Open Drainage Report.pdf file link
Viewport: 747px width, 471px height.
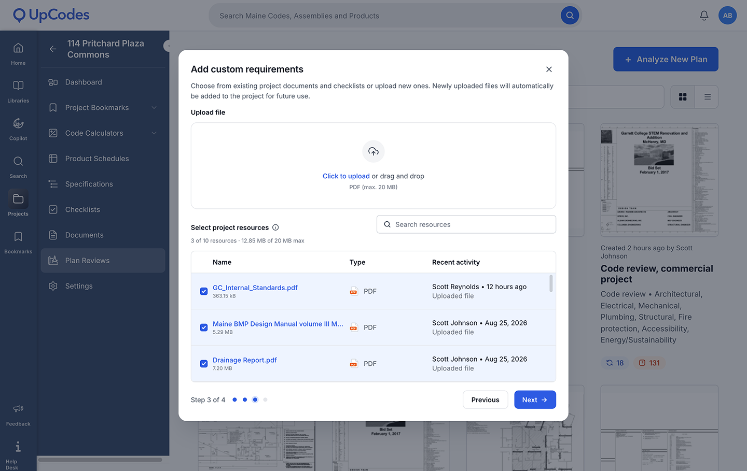pyautogui.click(x=245, y=360)
